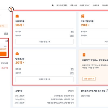Screen dimensions: 108x108
Task: Open 빌라 광고종료 5개 count link
Action: [72, 69]
